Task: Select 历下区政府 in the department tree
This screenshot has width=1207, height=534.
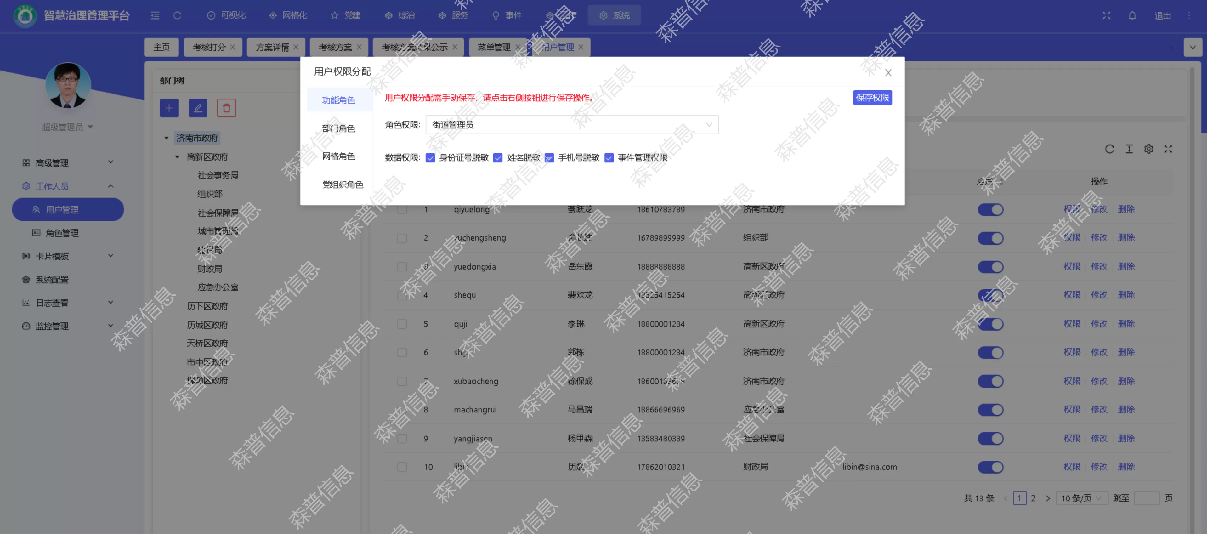Action: pos(207,306)
